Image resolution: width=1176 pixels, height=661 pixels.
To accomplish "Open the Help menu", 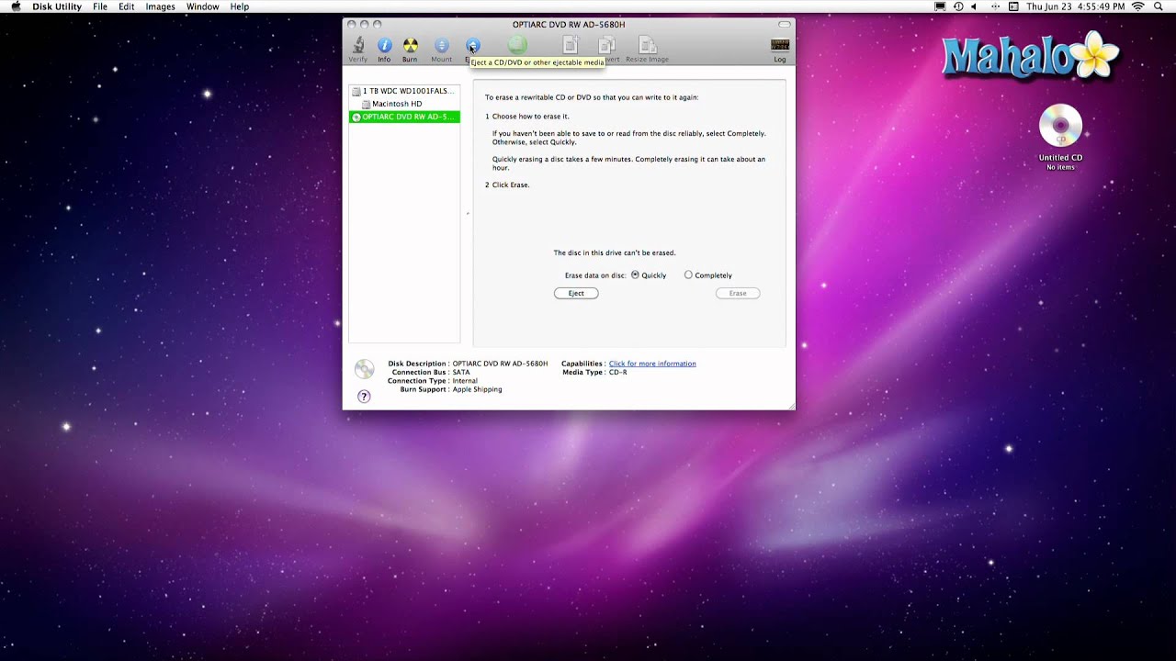I will (x=240, y=6).
